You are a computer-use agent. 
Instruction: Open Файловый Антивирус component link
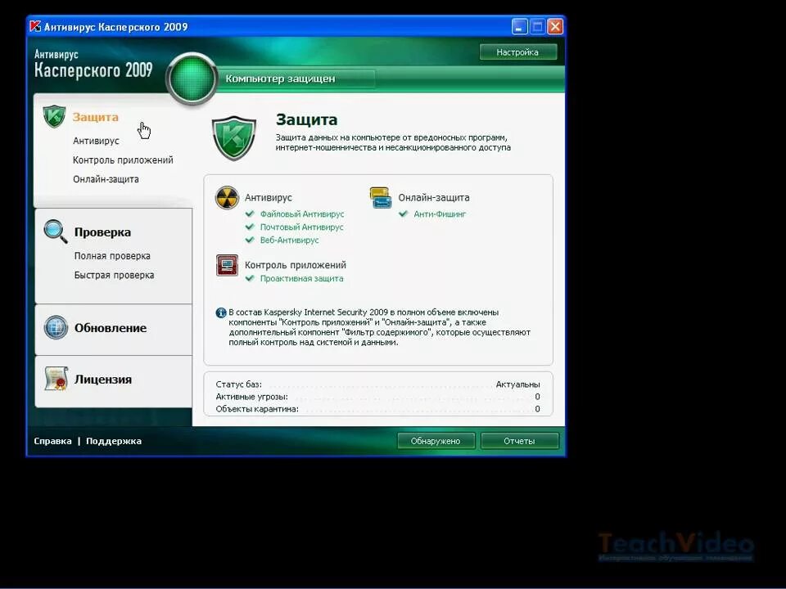tap(302, 214)
